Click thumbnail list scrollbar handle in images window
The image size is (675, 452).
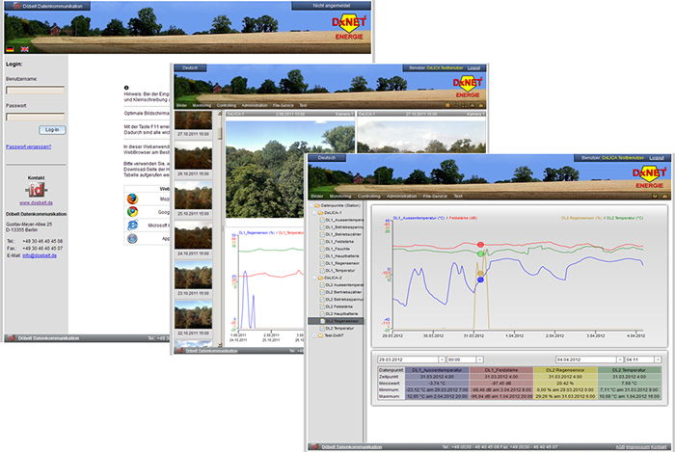pyautogui.click(x=220, y=132)
